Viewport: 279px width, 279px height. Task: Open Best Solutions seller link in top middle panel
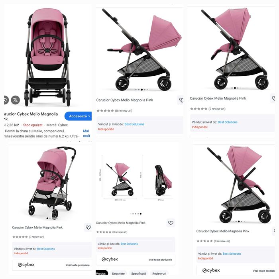[134, 124]
